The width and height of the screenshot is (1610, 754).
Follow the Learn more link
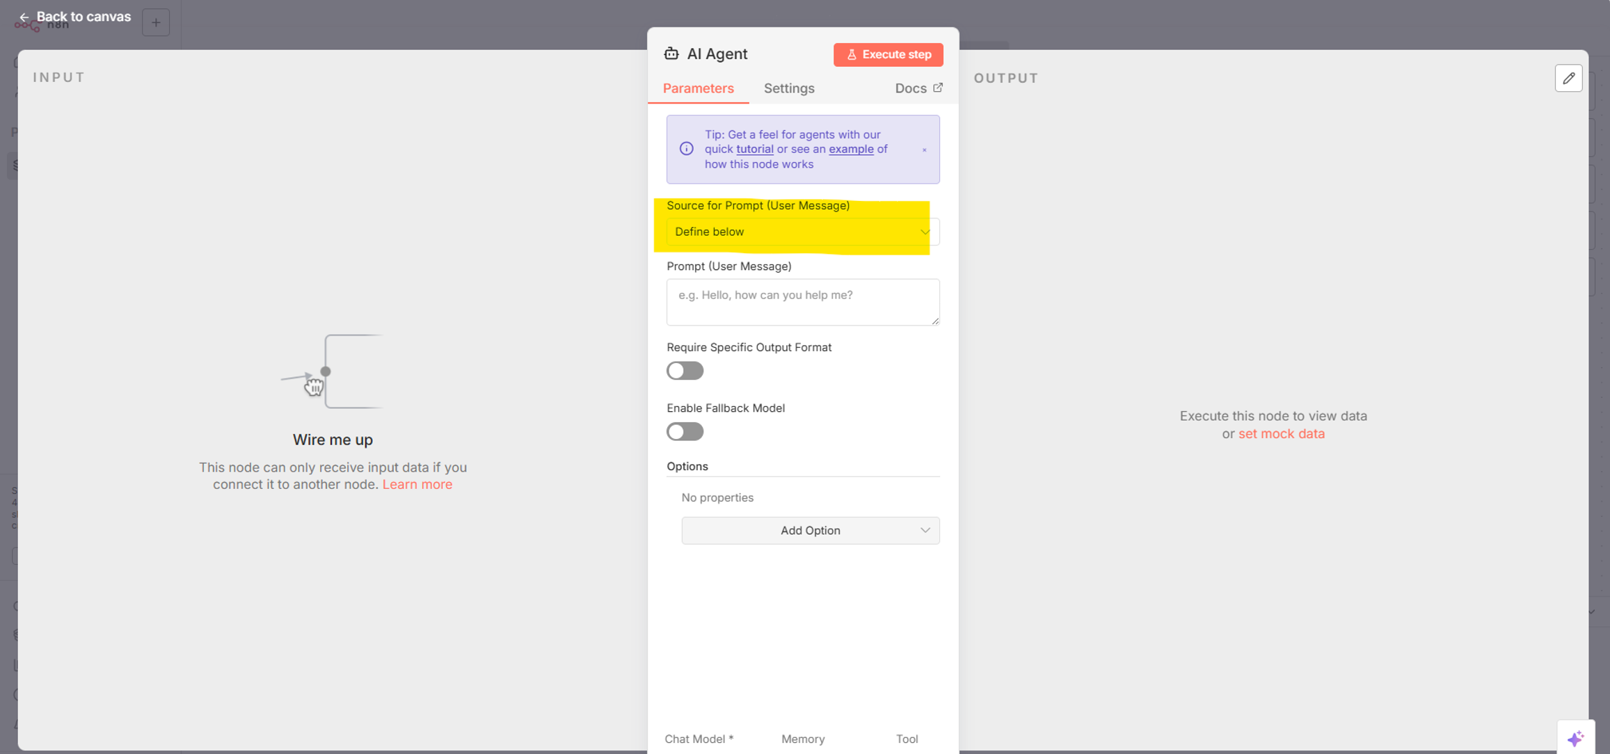click(x=417, y=484)
